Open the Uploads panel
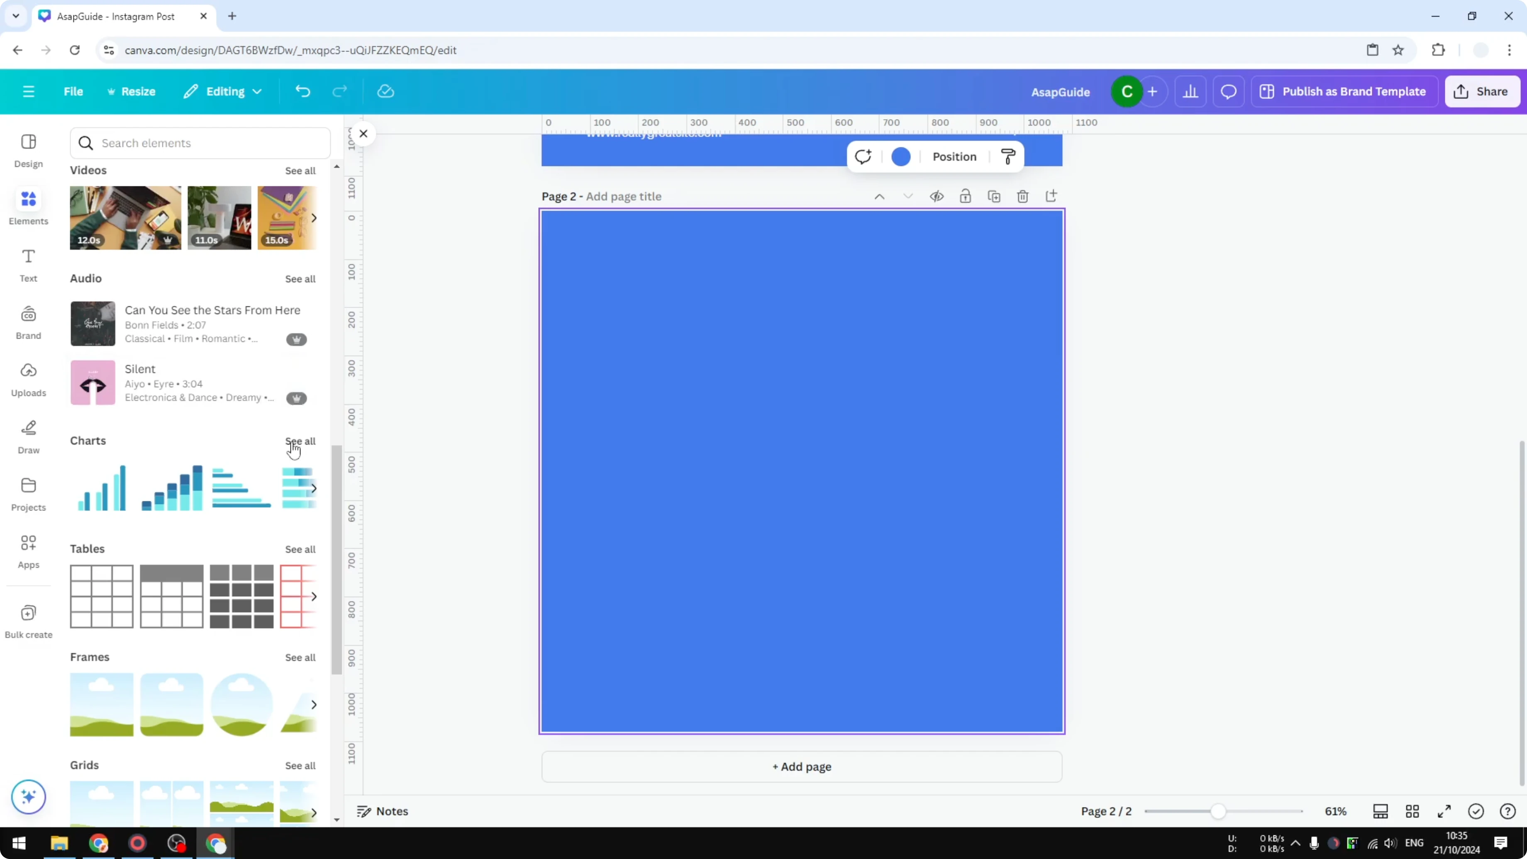 [28, 378]
